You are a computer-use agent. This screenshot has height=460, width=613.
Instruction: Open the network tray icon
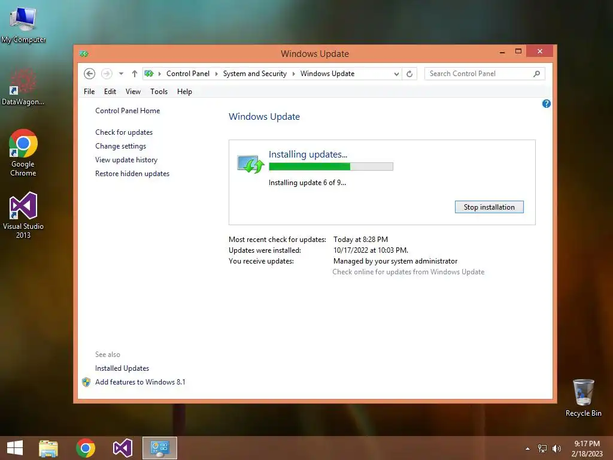coord(542,449)
